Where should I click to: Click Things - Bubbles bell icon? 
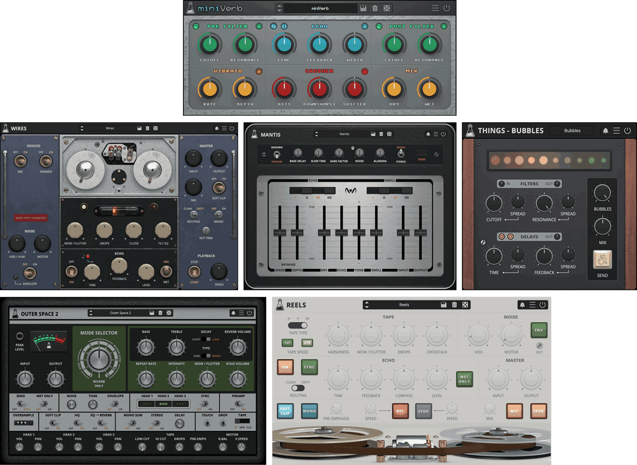pos(605,131)
